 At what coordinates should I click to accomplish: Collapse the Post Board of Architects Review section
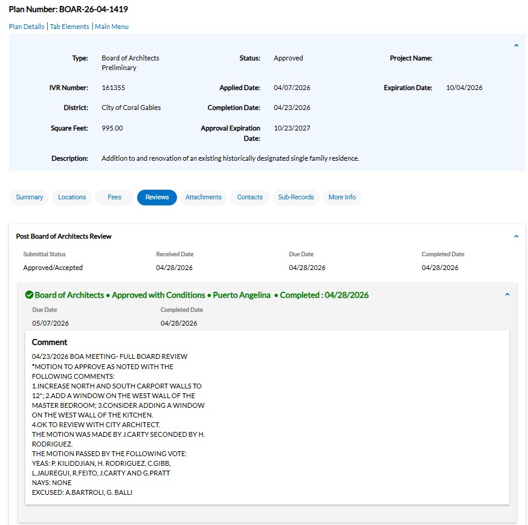click(516, 236)
